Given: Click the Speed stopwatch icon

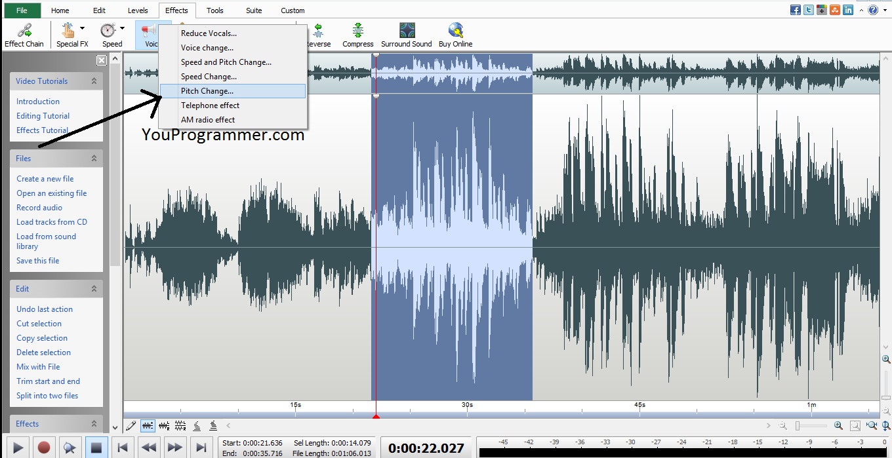Looking at the screenshot, I should tap(108, 30).
